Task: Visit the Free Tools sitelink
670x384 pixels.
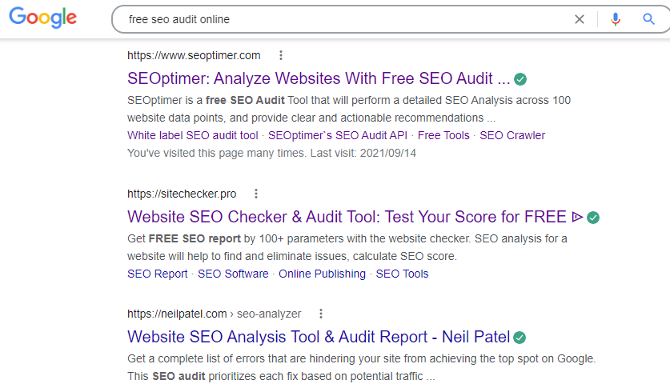Action: click(x=443, y=135)
